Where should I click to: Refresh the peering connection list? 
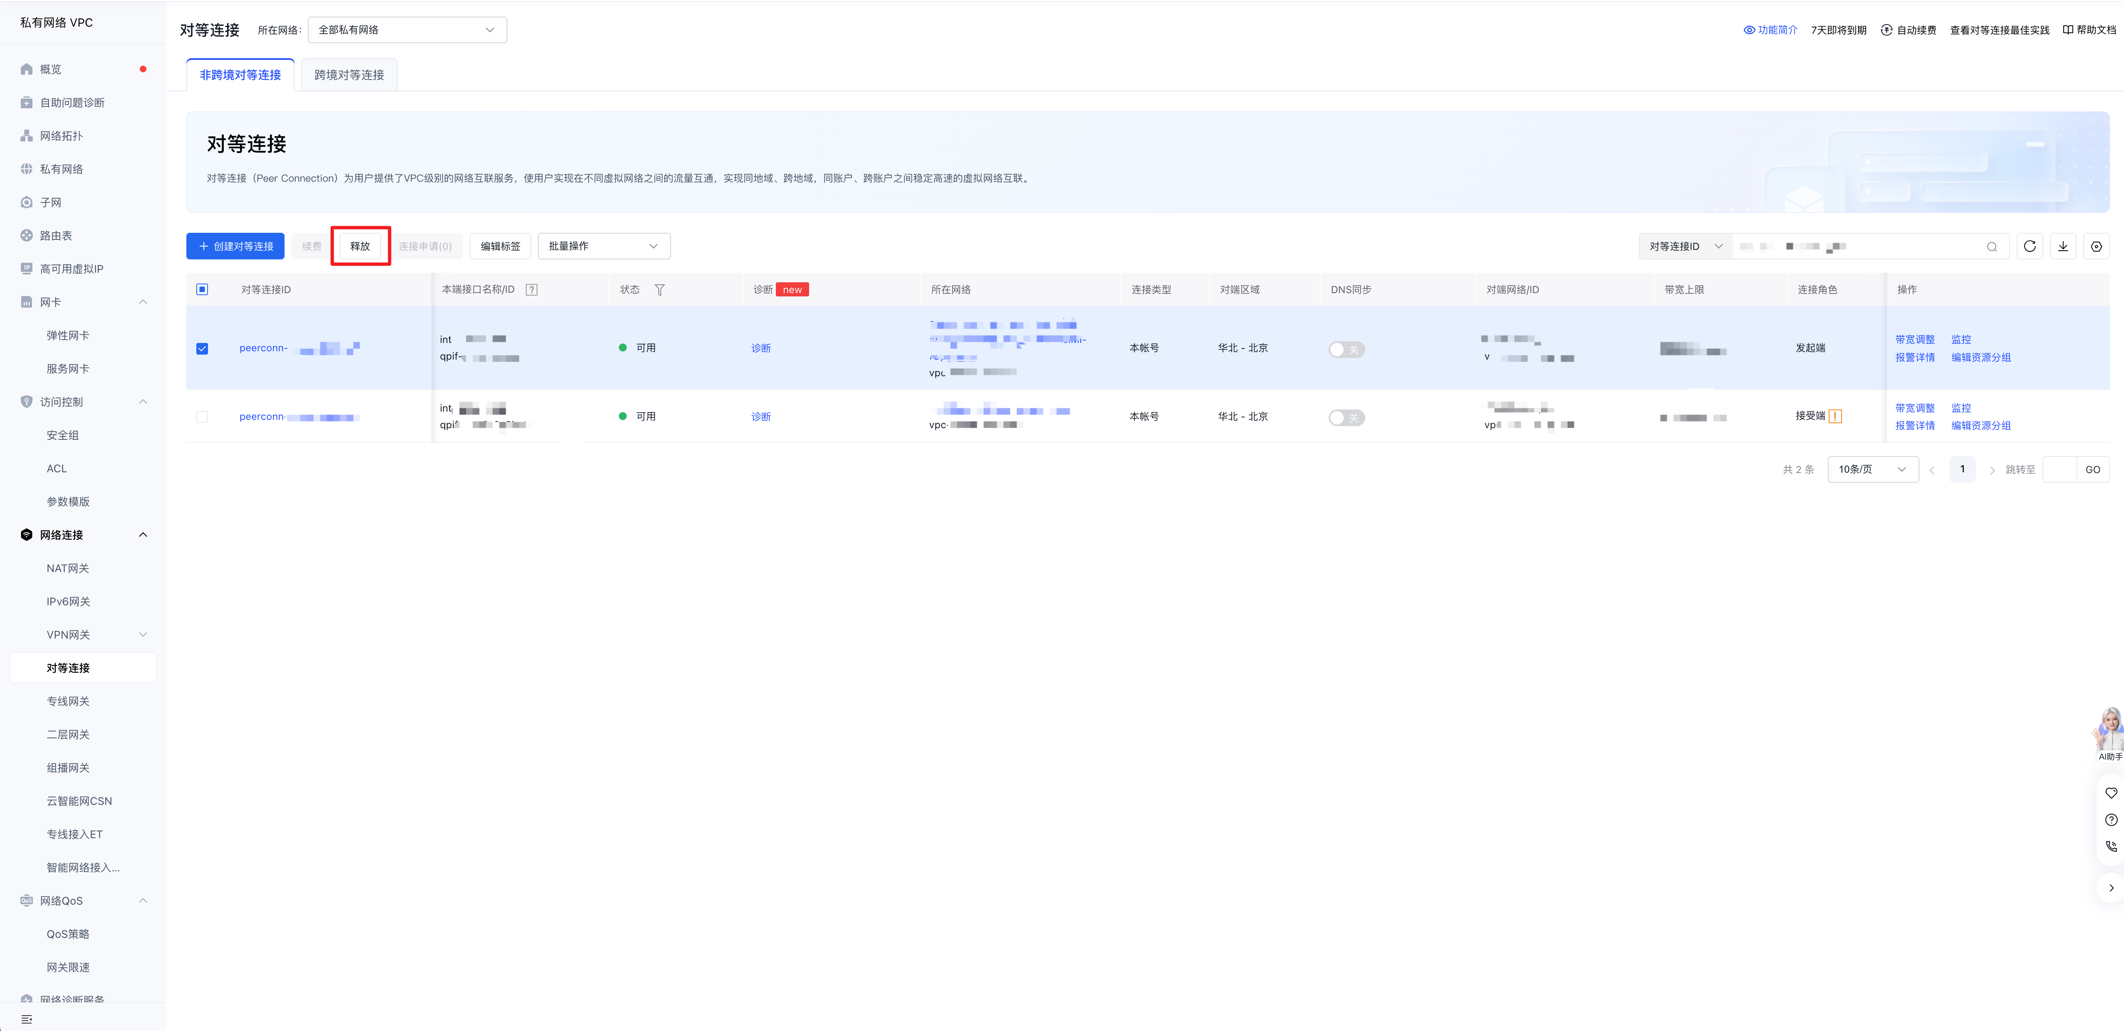tap(2029, 247)
